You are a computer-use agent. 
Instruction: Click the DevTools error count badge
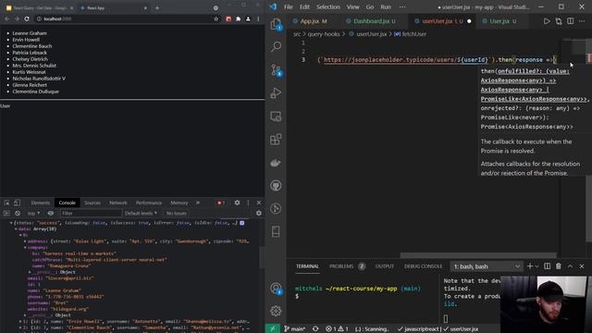pos(221,203)
